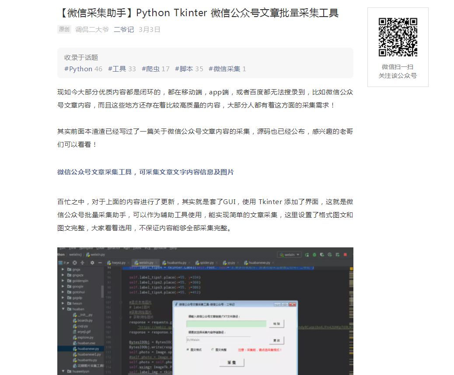Click the red Stop icon
Screen dimensions: 454x375
click(345, 255)
